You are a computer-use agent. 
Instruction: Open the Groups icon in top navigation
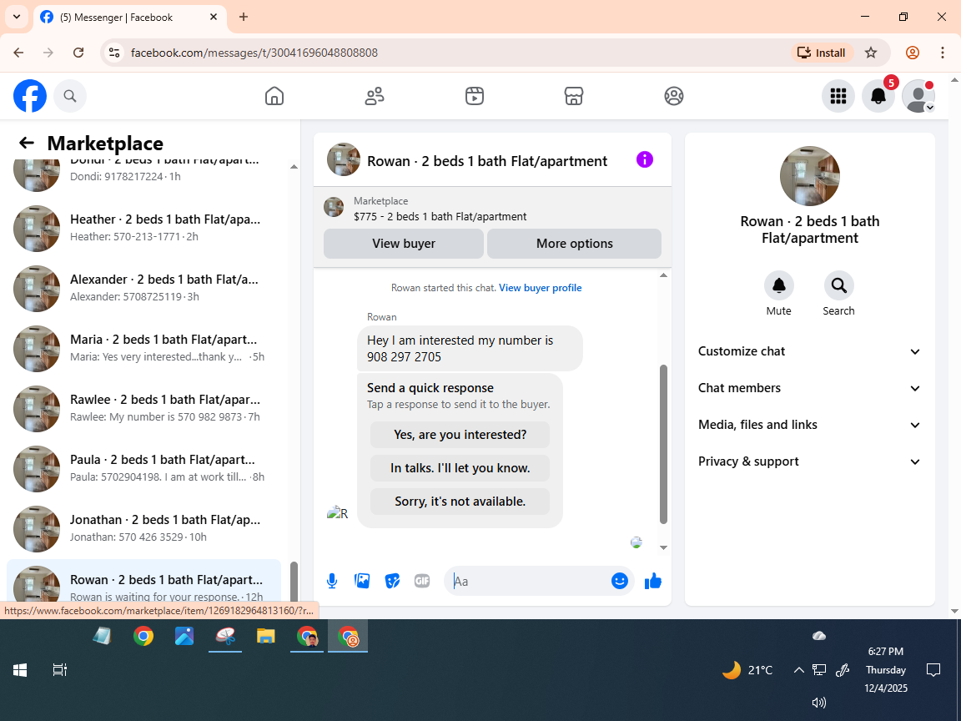673,96
